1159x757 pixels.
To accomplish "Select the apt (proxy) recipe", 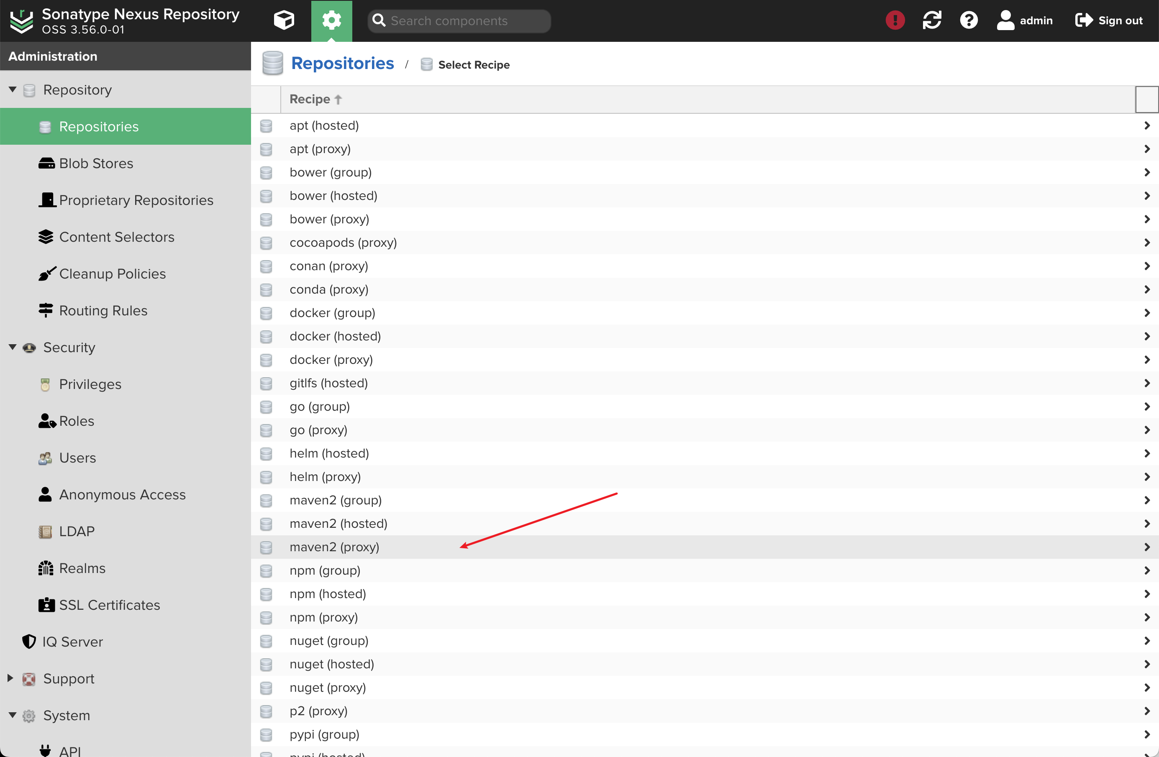I will [x=705, y=149].
